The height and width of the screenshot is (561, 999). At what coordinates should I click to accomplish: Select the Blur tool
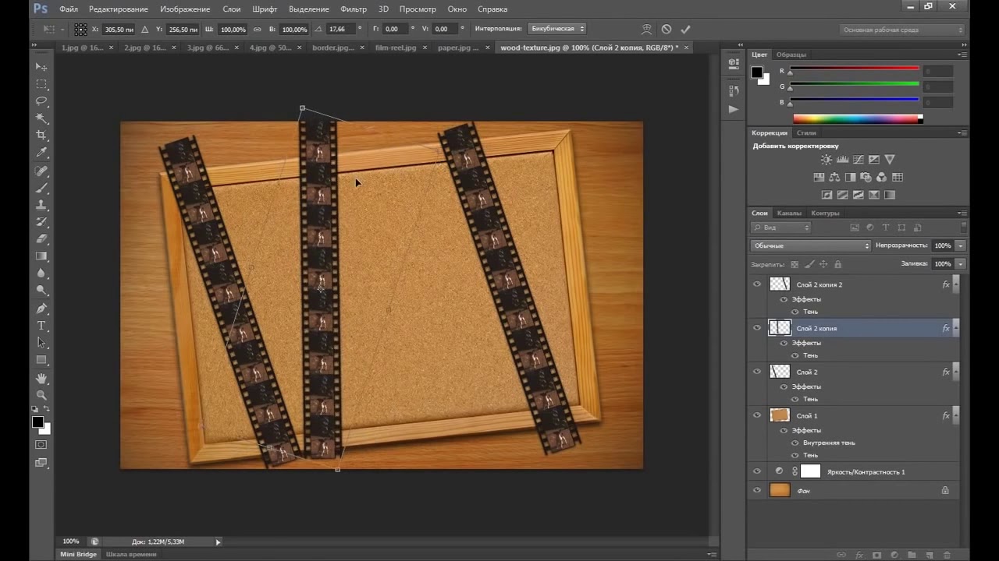tap(41, 273)
